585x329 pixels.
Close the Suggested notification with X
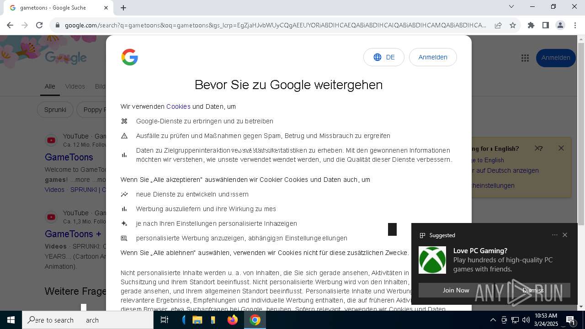565,235
